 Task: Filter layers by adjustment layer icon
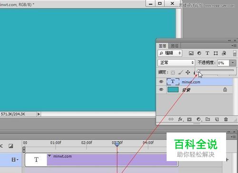click(x=199, y=53)
